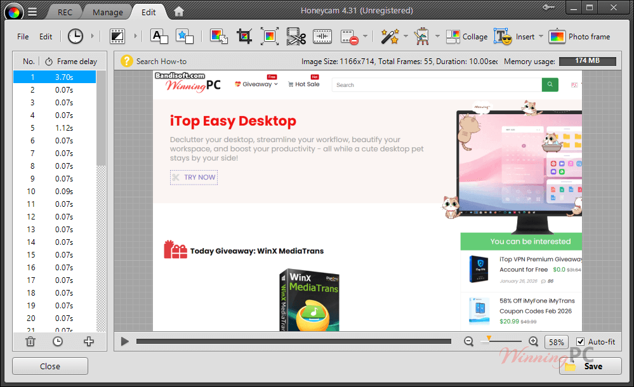Select frame 10 with 0.09s delay
Viewport: 634px width, 387px height.
click(x=55, y=191)
